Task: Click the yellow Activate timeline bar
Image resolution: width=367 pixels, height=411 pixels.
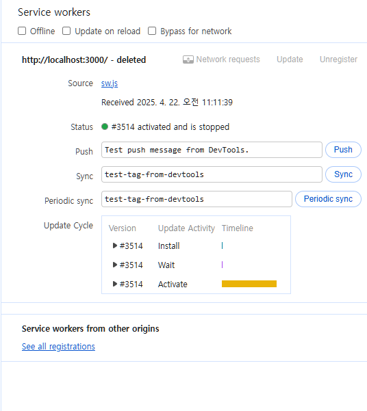Action: click(249, 284)
